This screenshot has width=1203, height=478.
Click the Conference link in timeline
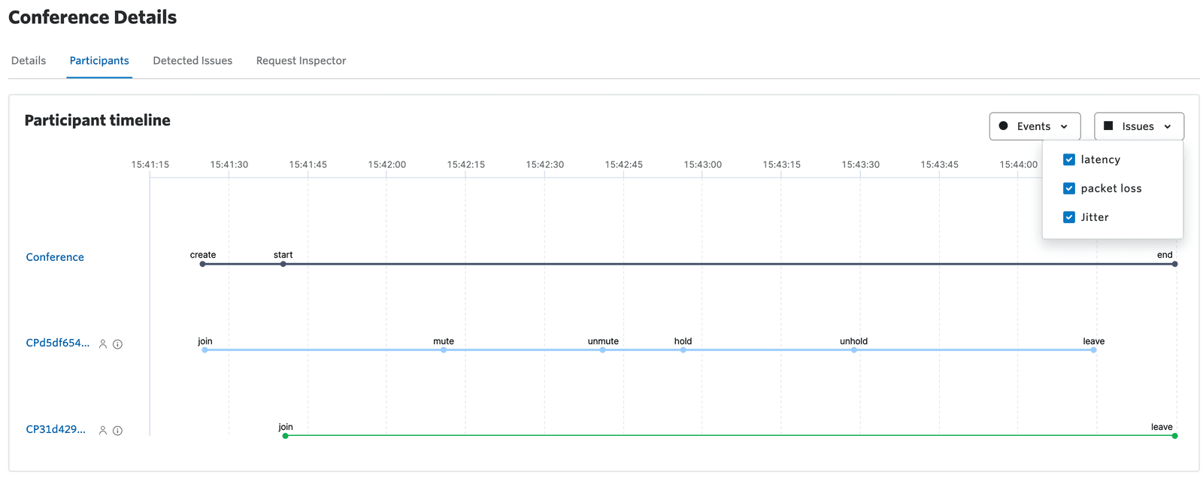pos(55,257)
